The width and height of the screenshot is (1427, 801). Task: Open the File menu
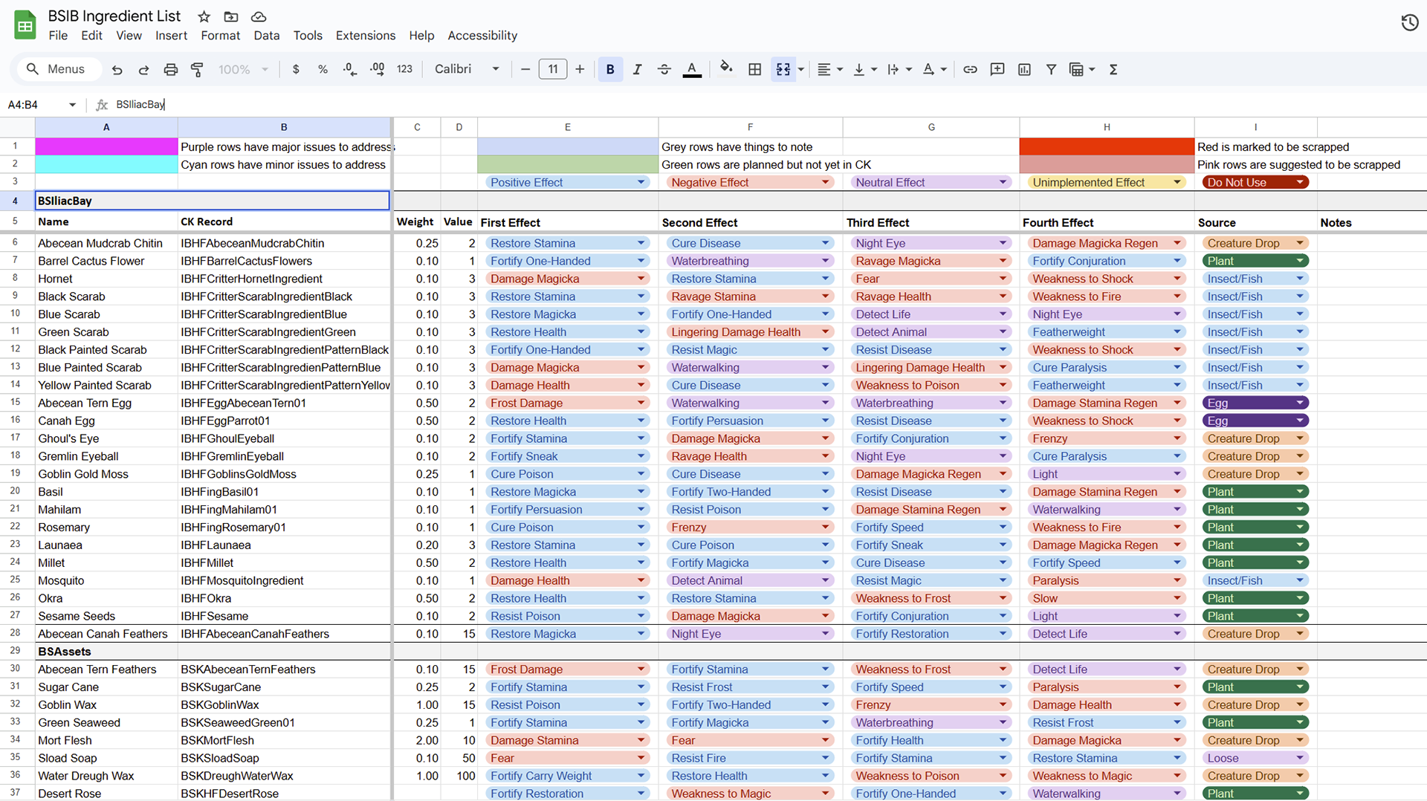(x=58, y=36)
